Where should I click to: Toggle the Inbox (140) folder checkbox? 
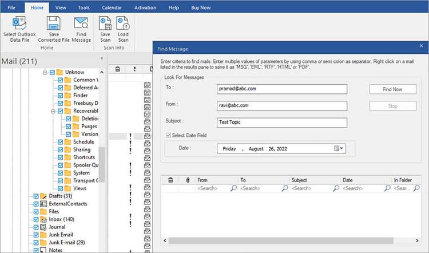pos(37,219)
